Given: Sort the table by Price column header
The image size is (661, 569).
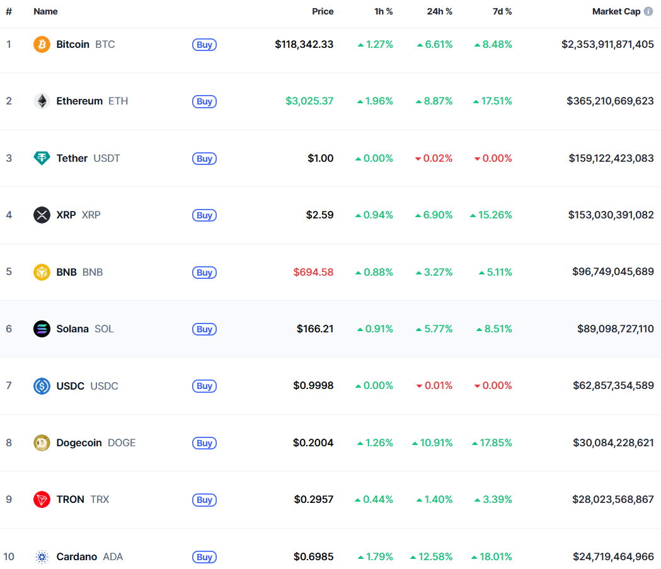Looking at the screenshot, I should click(323, 11).
